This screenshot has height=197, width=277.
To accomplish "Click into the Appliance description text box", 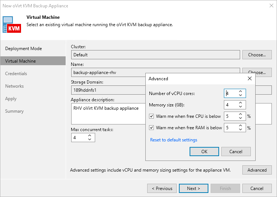I will pos(108,114).
